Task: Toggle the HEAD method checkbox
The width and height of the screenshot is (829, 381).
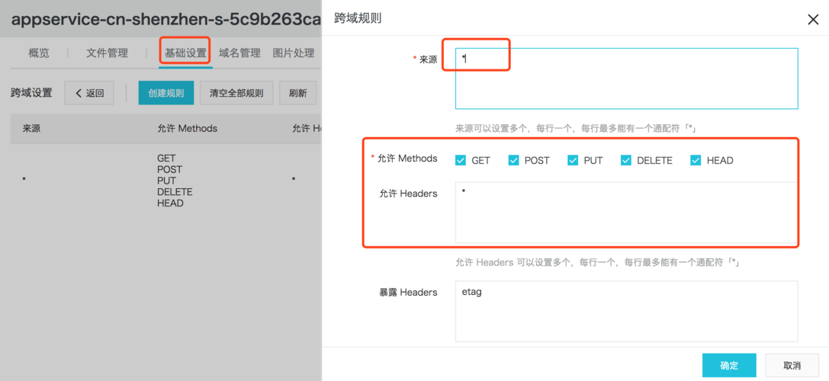Action: 696,160
